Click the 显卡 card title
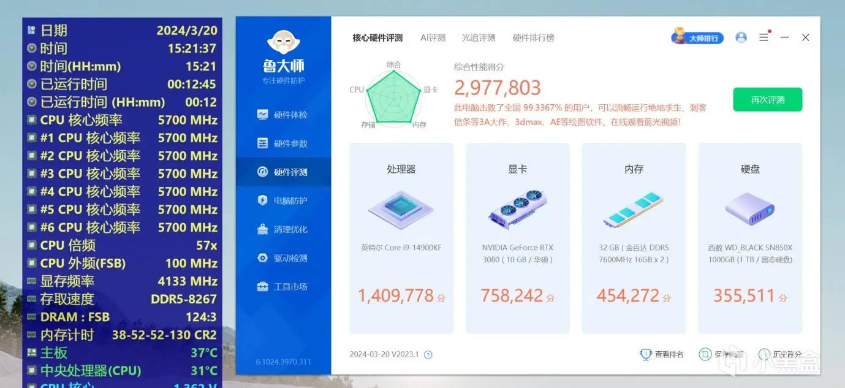The height and width of the screenshot is (388, 845). pyautogui.click(x=518, y=169)
